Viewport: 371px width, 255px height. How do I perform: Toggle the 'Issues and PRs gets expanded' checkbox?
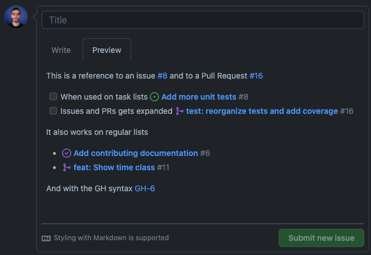coord(53,111)
